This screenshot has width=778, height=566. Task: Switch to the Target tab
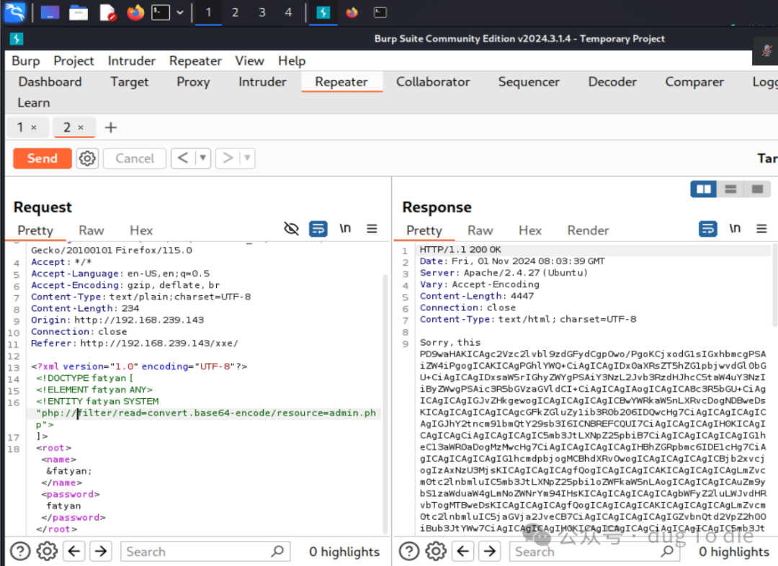[x=129, y=82]
